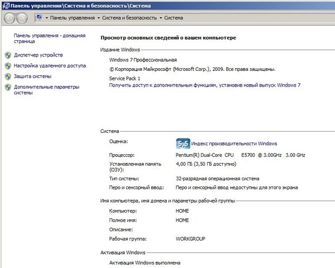The height and width of the screenshot is (268, 335).
Task: Click the 5,5 performance score badge
Action: 183,143
